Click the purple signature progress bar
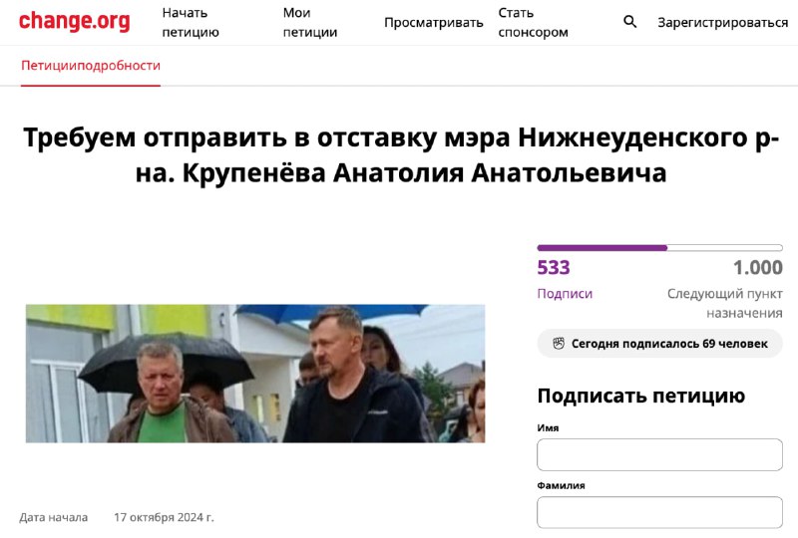The width and height of the screenshot is (798, 538). 659,248
